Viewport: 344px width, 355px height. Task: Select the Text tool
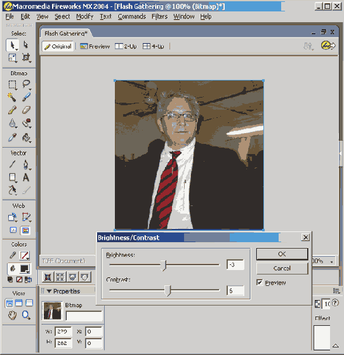[26, 177]
